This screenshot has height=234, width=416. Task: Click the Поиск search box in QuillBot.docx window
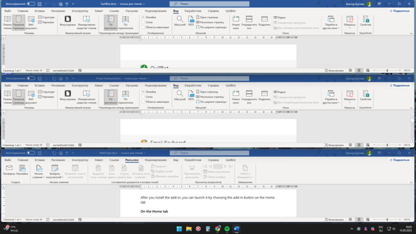tap(209, 4)
